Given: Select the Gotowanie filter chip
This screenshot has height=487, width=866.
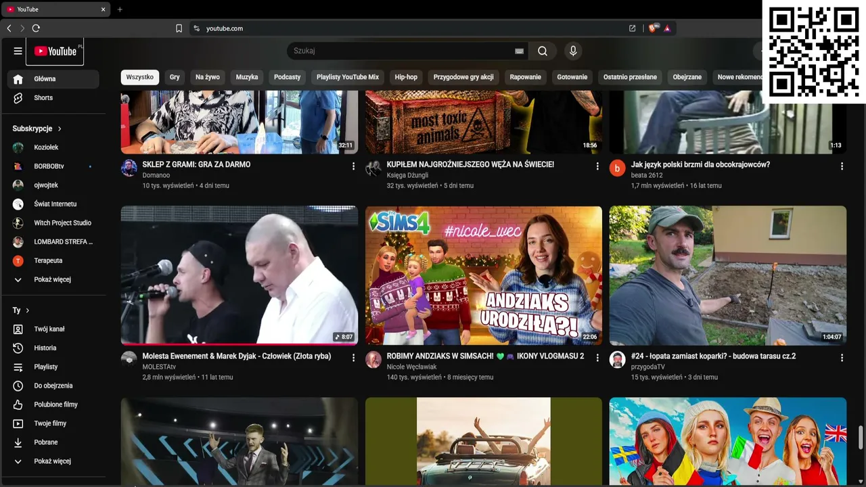Looking at the screenshot, I should point(572,77).
